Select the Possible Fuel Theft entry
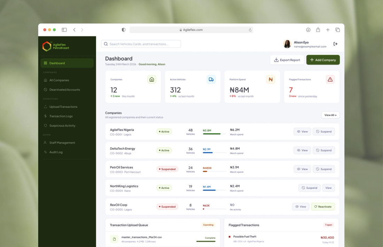 click(281, 239)
